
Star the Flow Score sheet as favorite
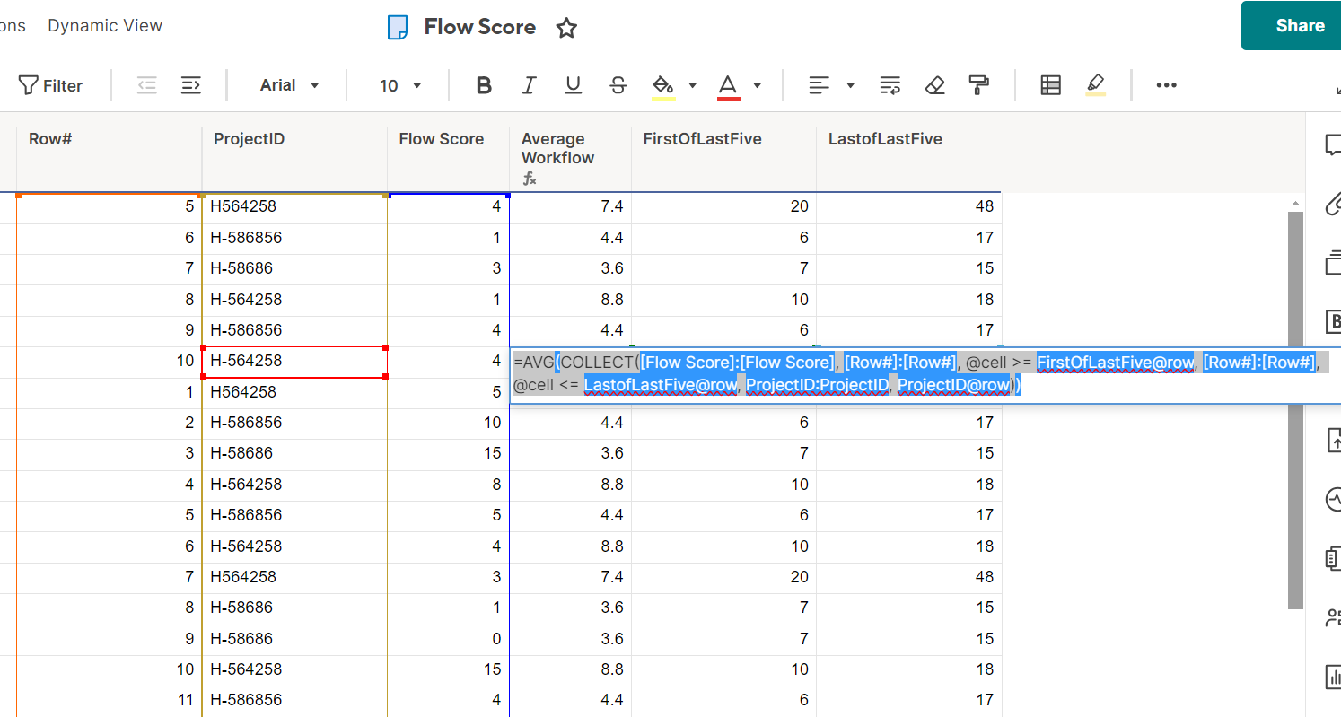click(x=566, y=28)
